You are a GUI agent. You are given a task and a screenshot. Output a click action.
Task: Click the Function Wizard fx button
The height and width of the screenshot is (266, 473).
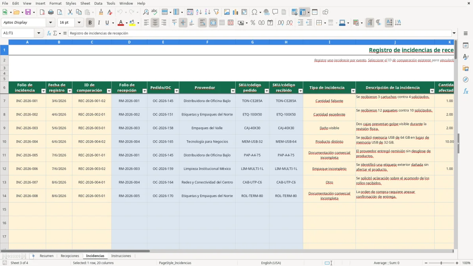coord(49,33)
